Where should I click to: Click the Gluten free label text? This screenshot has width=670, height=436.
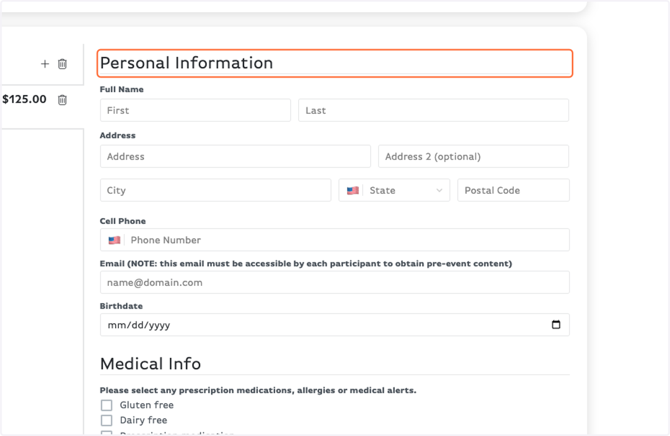tap(147, 405)
